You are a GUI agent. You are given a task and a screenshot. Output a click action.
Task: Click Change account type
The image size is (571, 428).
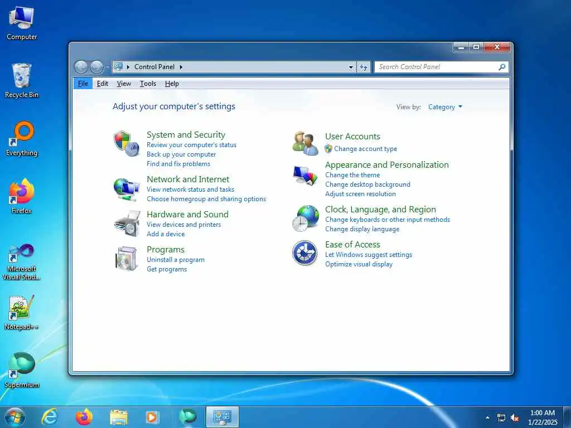(x=366, y=149)
